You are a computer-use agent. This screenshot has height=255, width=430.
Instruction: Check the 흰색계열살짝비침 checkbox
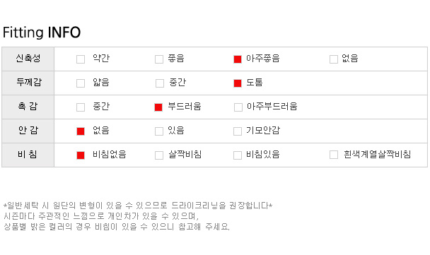point(334,155)
